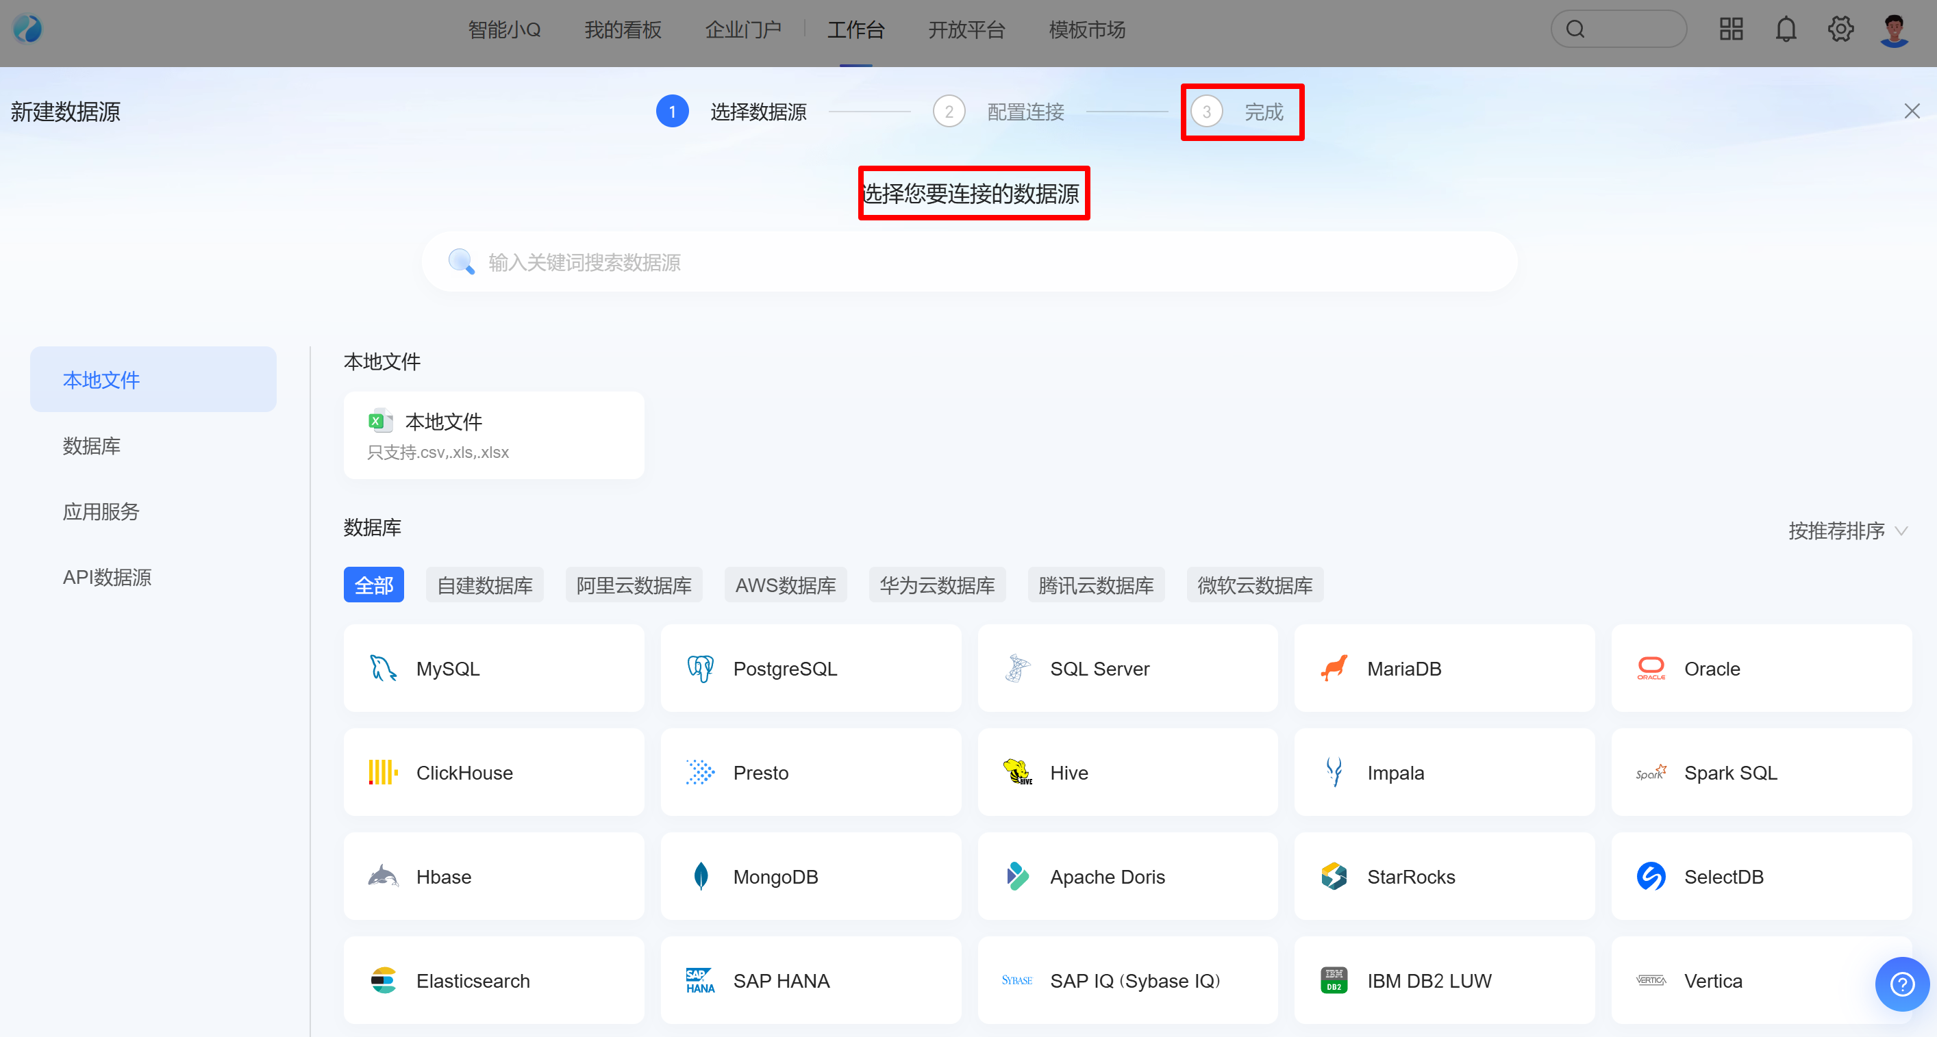Click the data source keyword search field
1937x1037 pixels.
(968, 262)
